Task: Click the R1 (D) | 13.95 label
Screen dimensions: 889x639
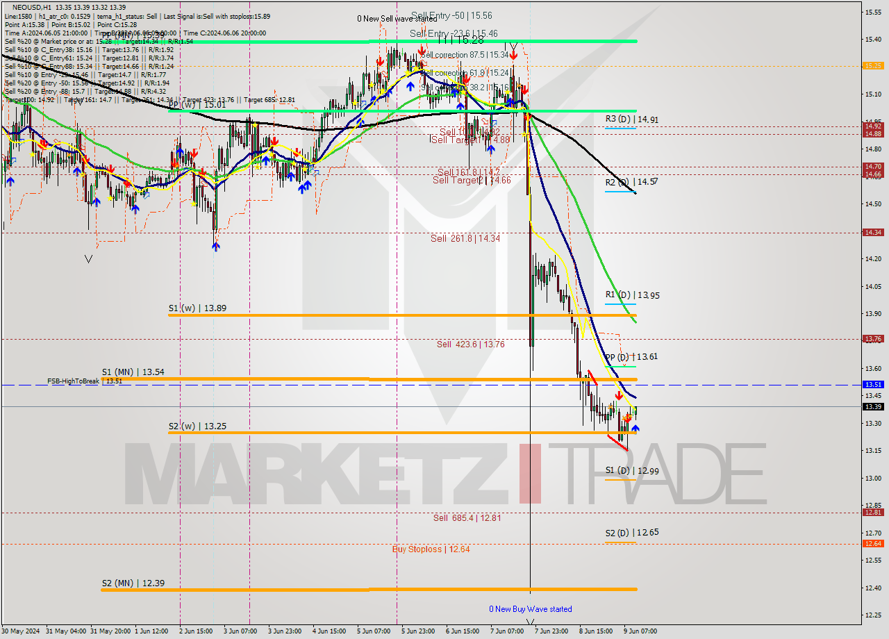Action: click(x=632, y=295)
